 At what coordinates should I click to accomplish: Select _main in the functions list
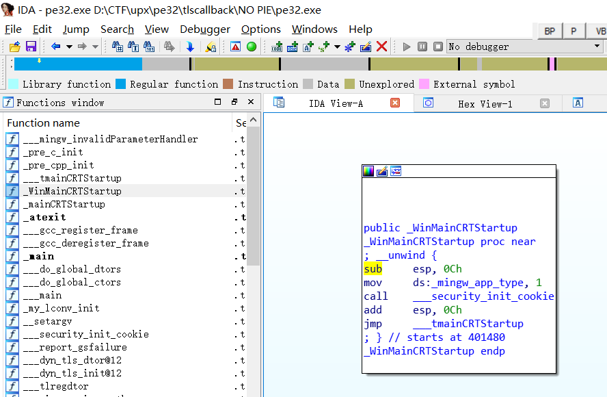tap(38, 256)
